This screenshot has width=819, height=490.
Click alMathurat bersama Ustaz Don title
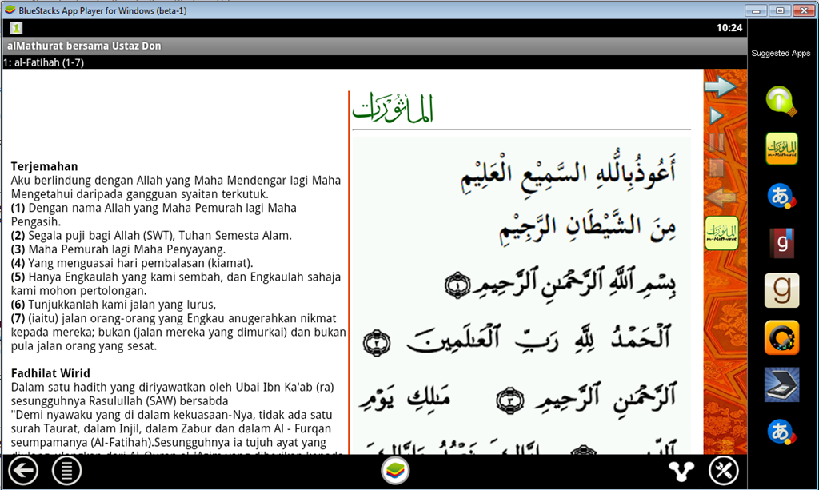coord(84,46)
